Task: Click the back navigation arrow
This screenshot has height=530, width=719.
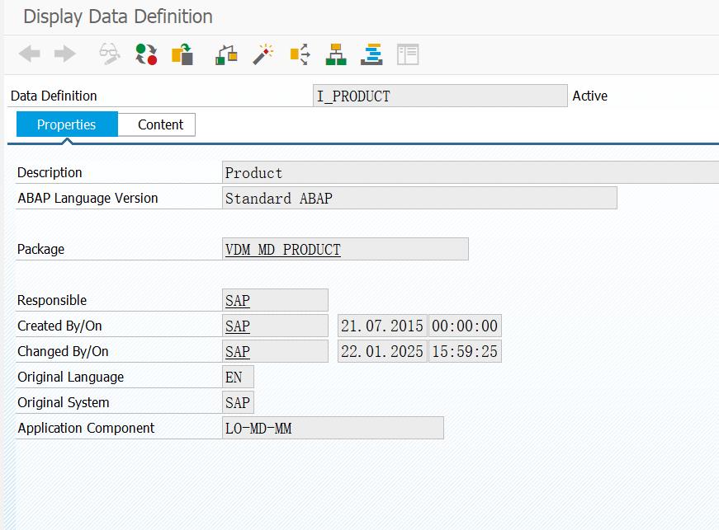Action: tap(29, 54)
